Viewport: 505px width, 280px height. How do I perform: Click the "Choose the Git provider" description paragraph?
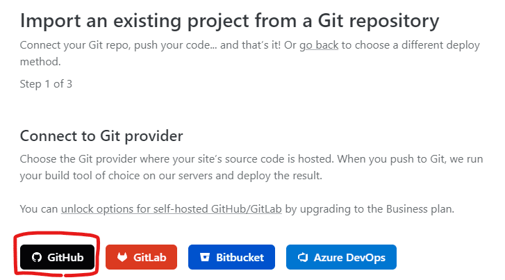coord(251,167)
